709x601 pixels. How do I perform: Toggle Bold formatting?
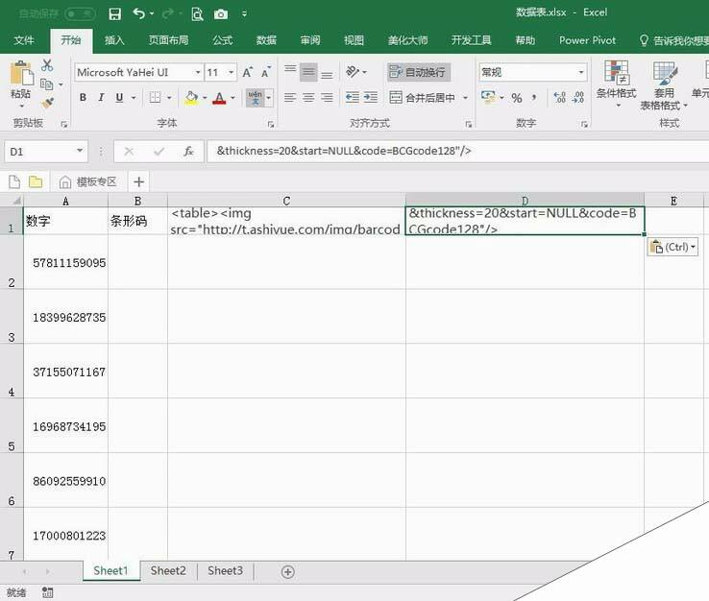83,97
